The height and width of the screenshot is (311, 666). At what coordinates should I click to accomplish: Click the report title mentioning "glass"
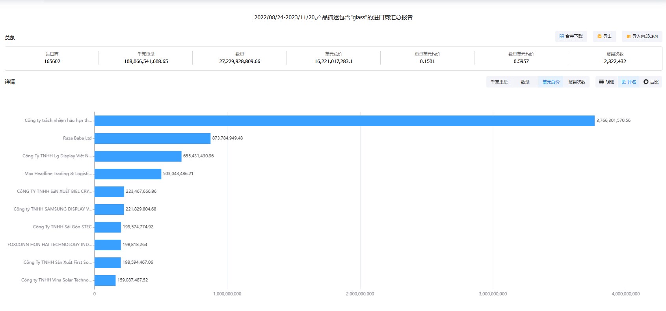pyautogui.click(x=333, y=17)
